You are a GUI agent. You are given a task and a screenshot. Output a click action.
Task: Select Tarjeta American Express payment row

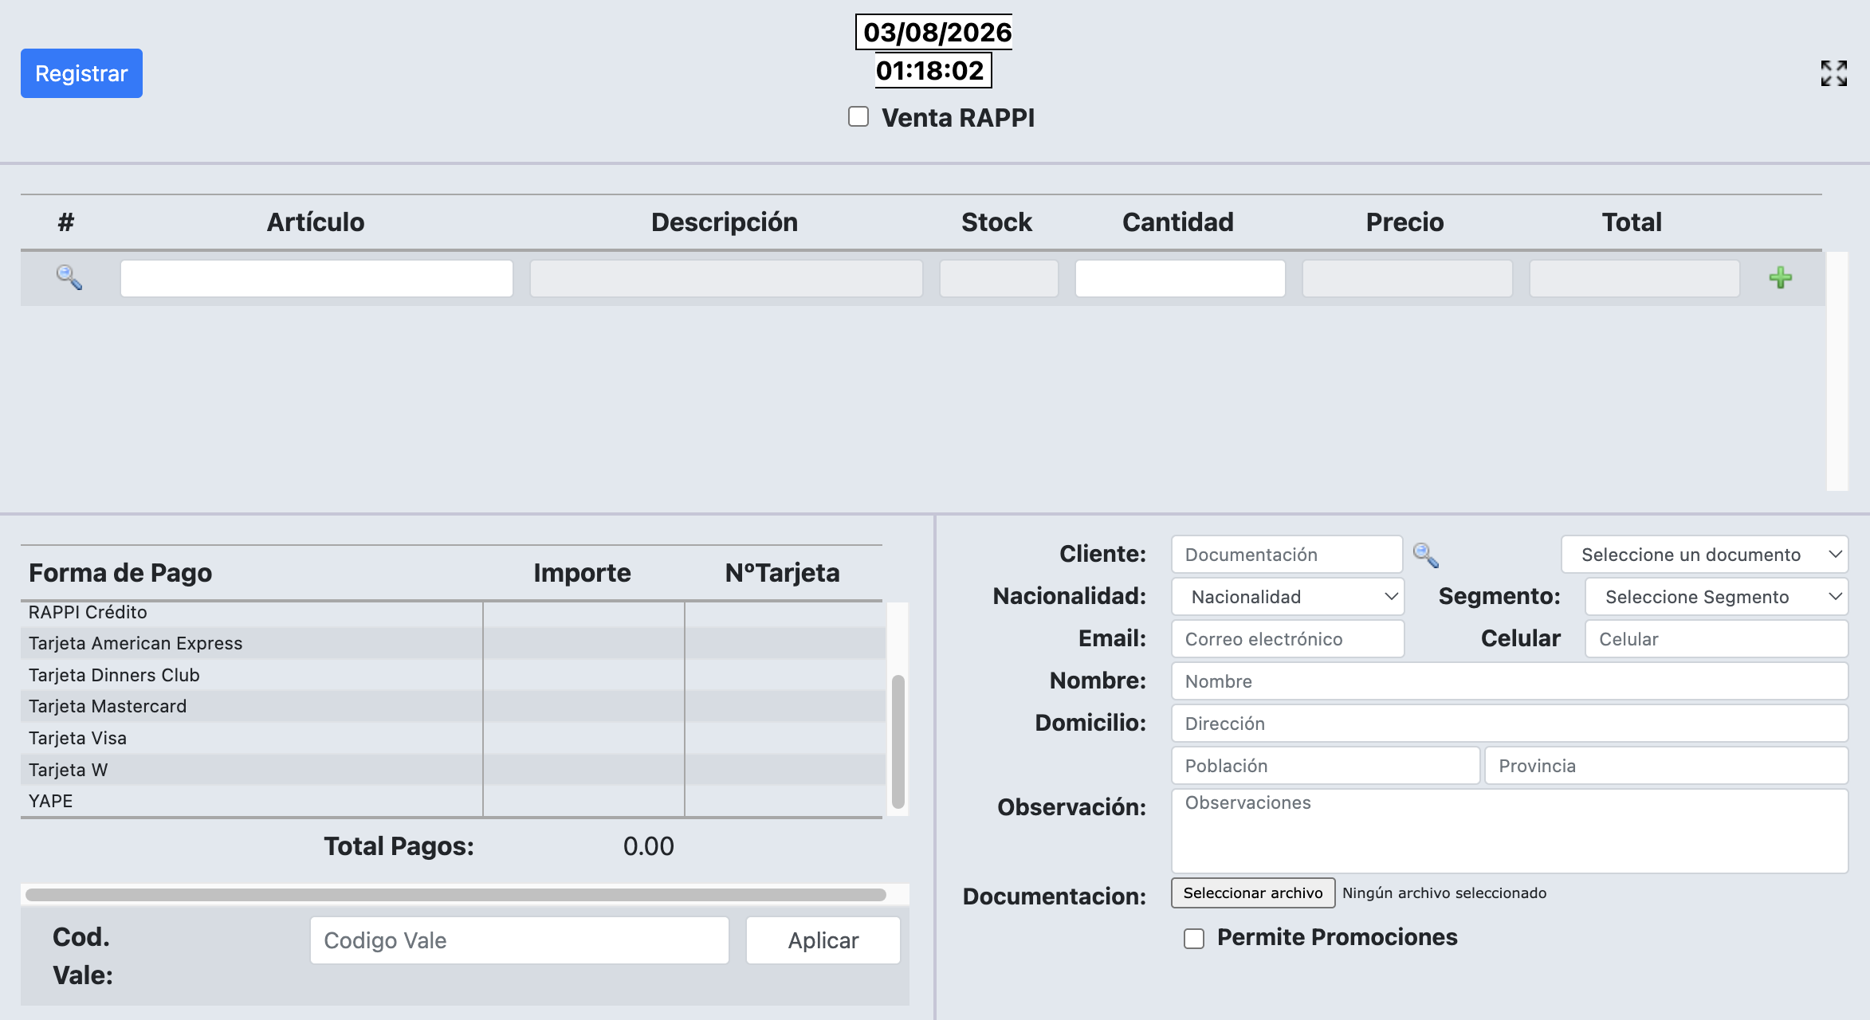point(453,643)
